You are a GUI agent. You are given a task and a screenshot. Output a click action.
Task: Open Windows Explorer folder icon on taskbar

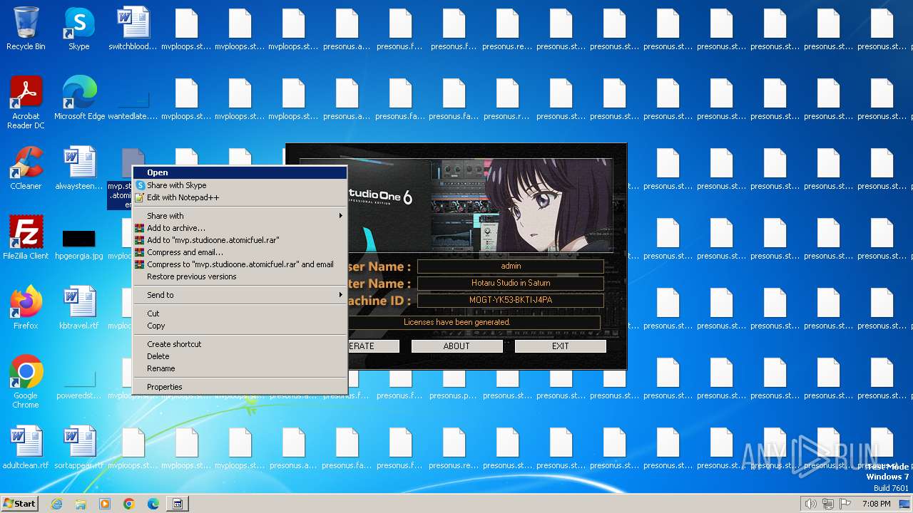tap(81, 504)
